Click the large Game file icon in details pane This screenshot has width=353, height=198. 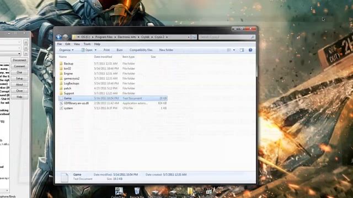65,177
